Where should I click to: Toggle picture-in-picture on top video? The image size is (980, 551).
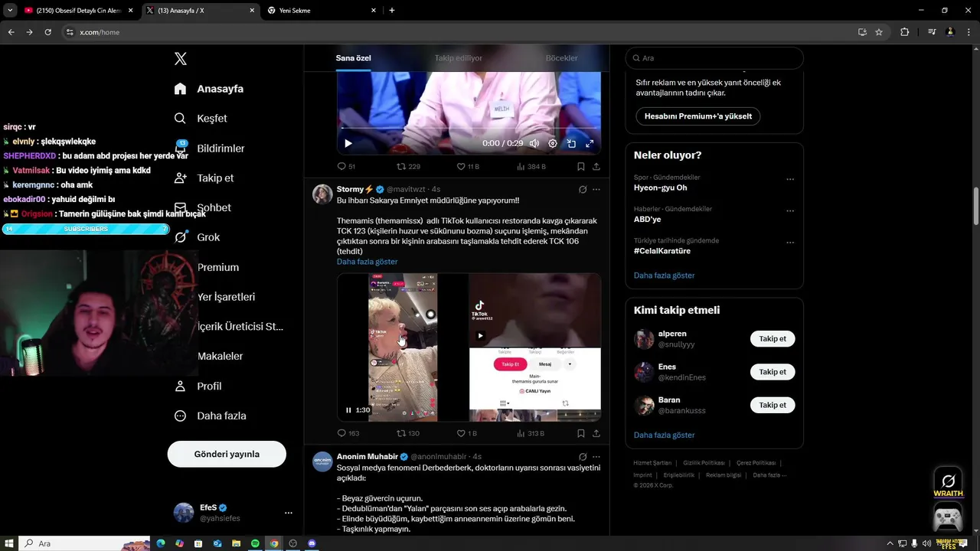pyautogui.click(x=571, y=143)
